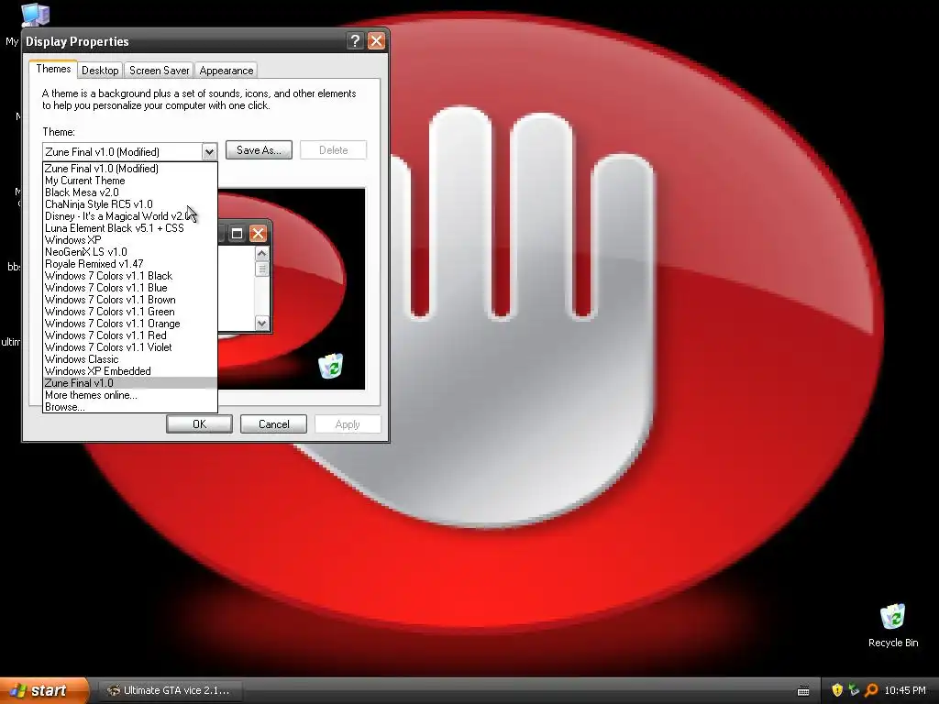
Task: Choose Windows 7 Colors v1.1 Green
Action: pyautogui.click(x=130, y=312)
